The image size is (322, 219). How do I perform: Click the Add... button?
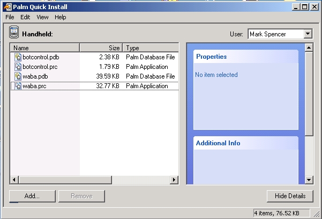click(x=32, y=196)
